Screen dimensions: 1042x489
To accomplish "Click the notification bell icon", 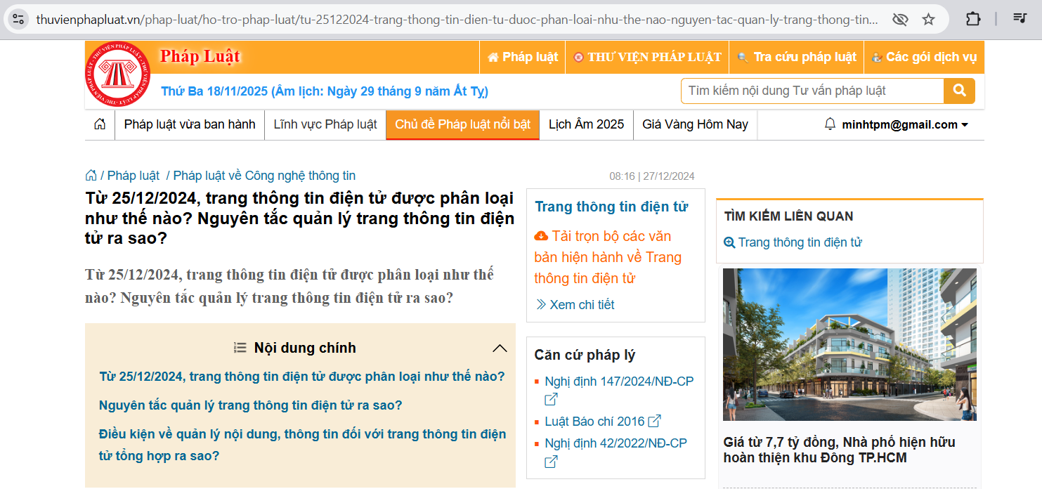I will point(830,124).
